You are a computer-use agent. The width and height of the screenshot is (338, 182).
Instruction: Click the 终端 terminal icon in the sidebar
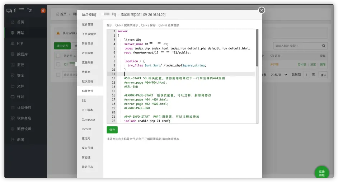[x=13, y=97]
